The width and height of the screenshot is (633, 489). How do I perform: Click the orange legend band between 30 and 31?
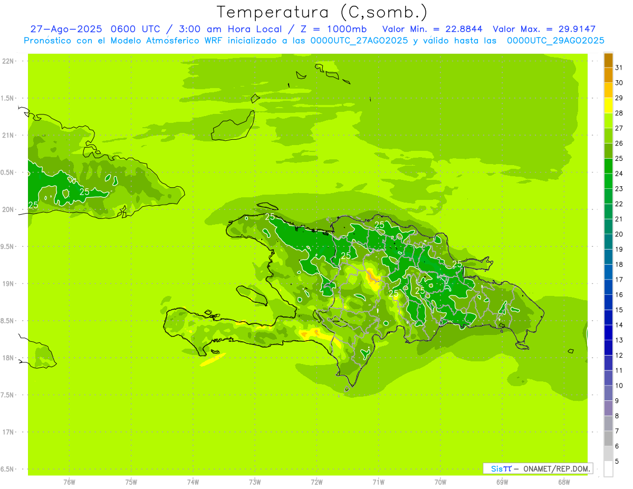[608, 75]
